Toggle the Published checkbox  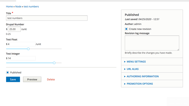pyautogui.click(x=8, y=72)
